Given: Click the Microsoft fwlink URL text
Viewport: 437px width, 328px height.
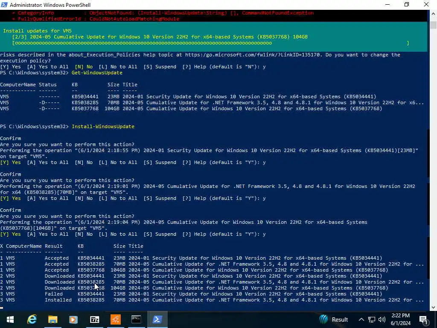Looking at the screenshot, I should (252, 55).
